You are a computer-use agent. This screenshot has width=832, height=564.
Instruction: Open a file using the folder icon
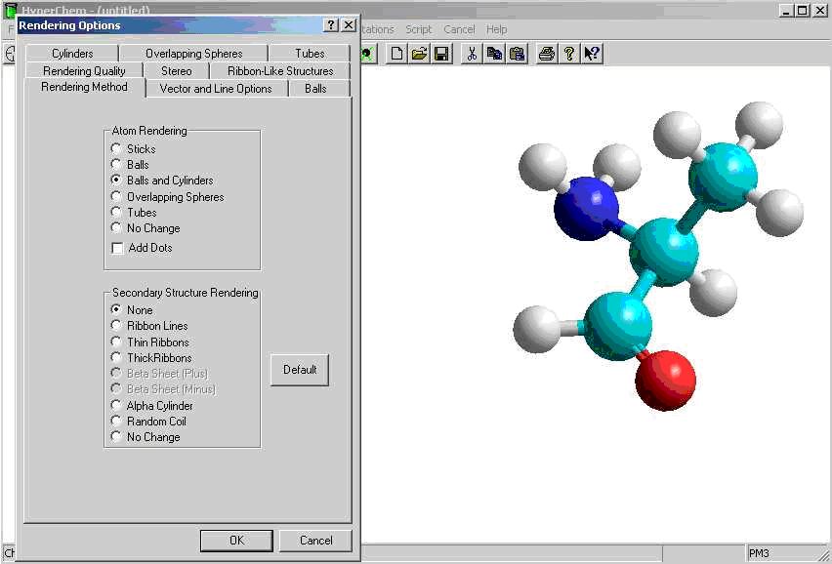point(418,54)
